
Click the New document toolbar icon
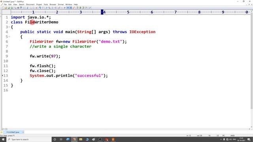(x=3, y=8)
